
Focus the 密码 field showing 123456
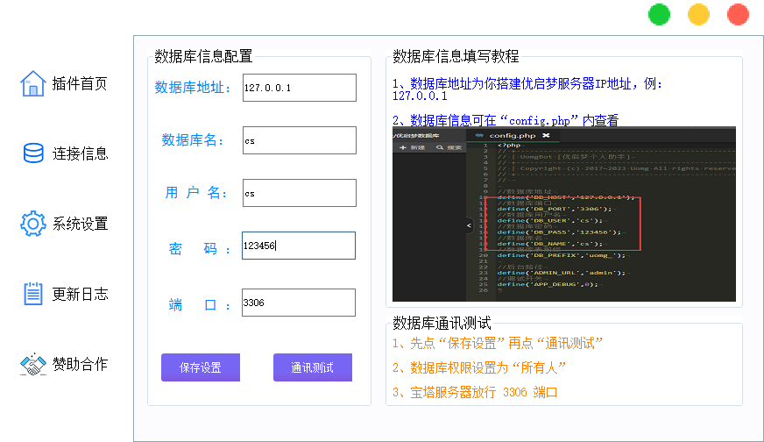[299, 246]
